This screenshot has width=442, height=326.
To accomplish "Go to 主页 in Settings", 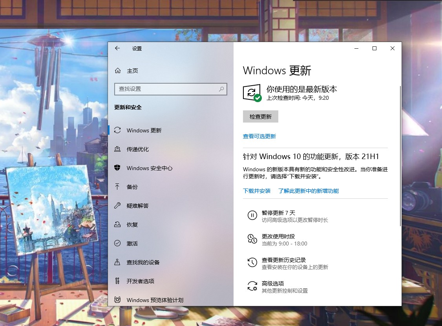I will (x=170, y=70).
